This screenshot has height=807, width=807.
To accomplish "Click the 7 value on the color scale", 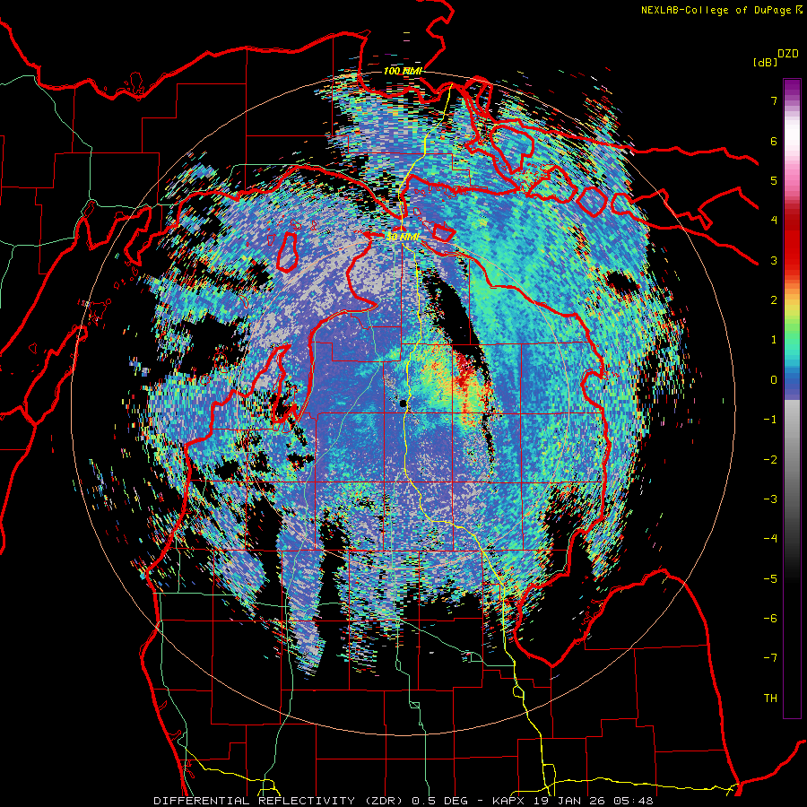I will pyautogui.click(x=774, y=100).
